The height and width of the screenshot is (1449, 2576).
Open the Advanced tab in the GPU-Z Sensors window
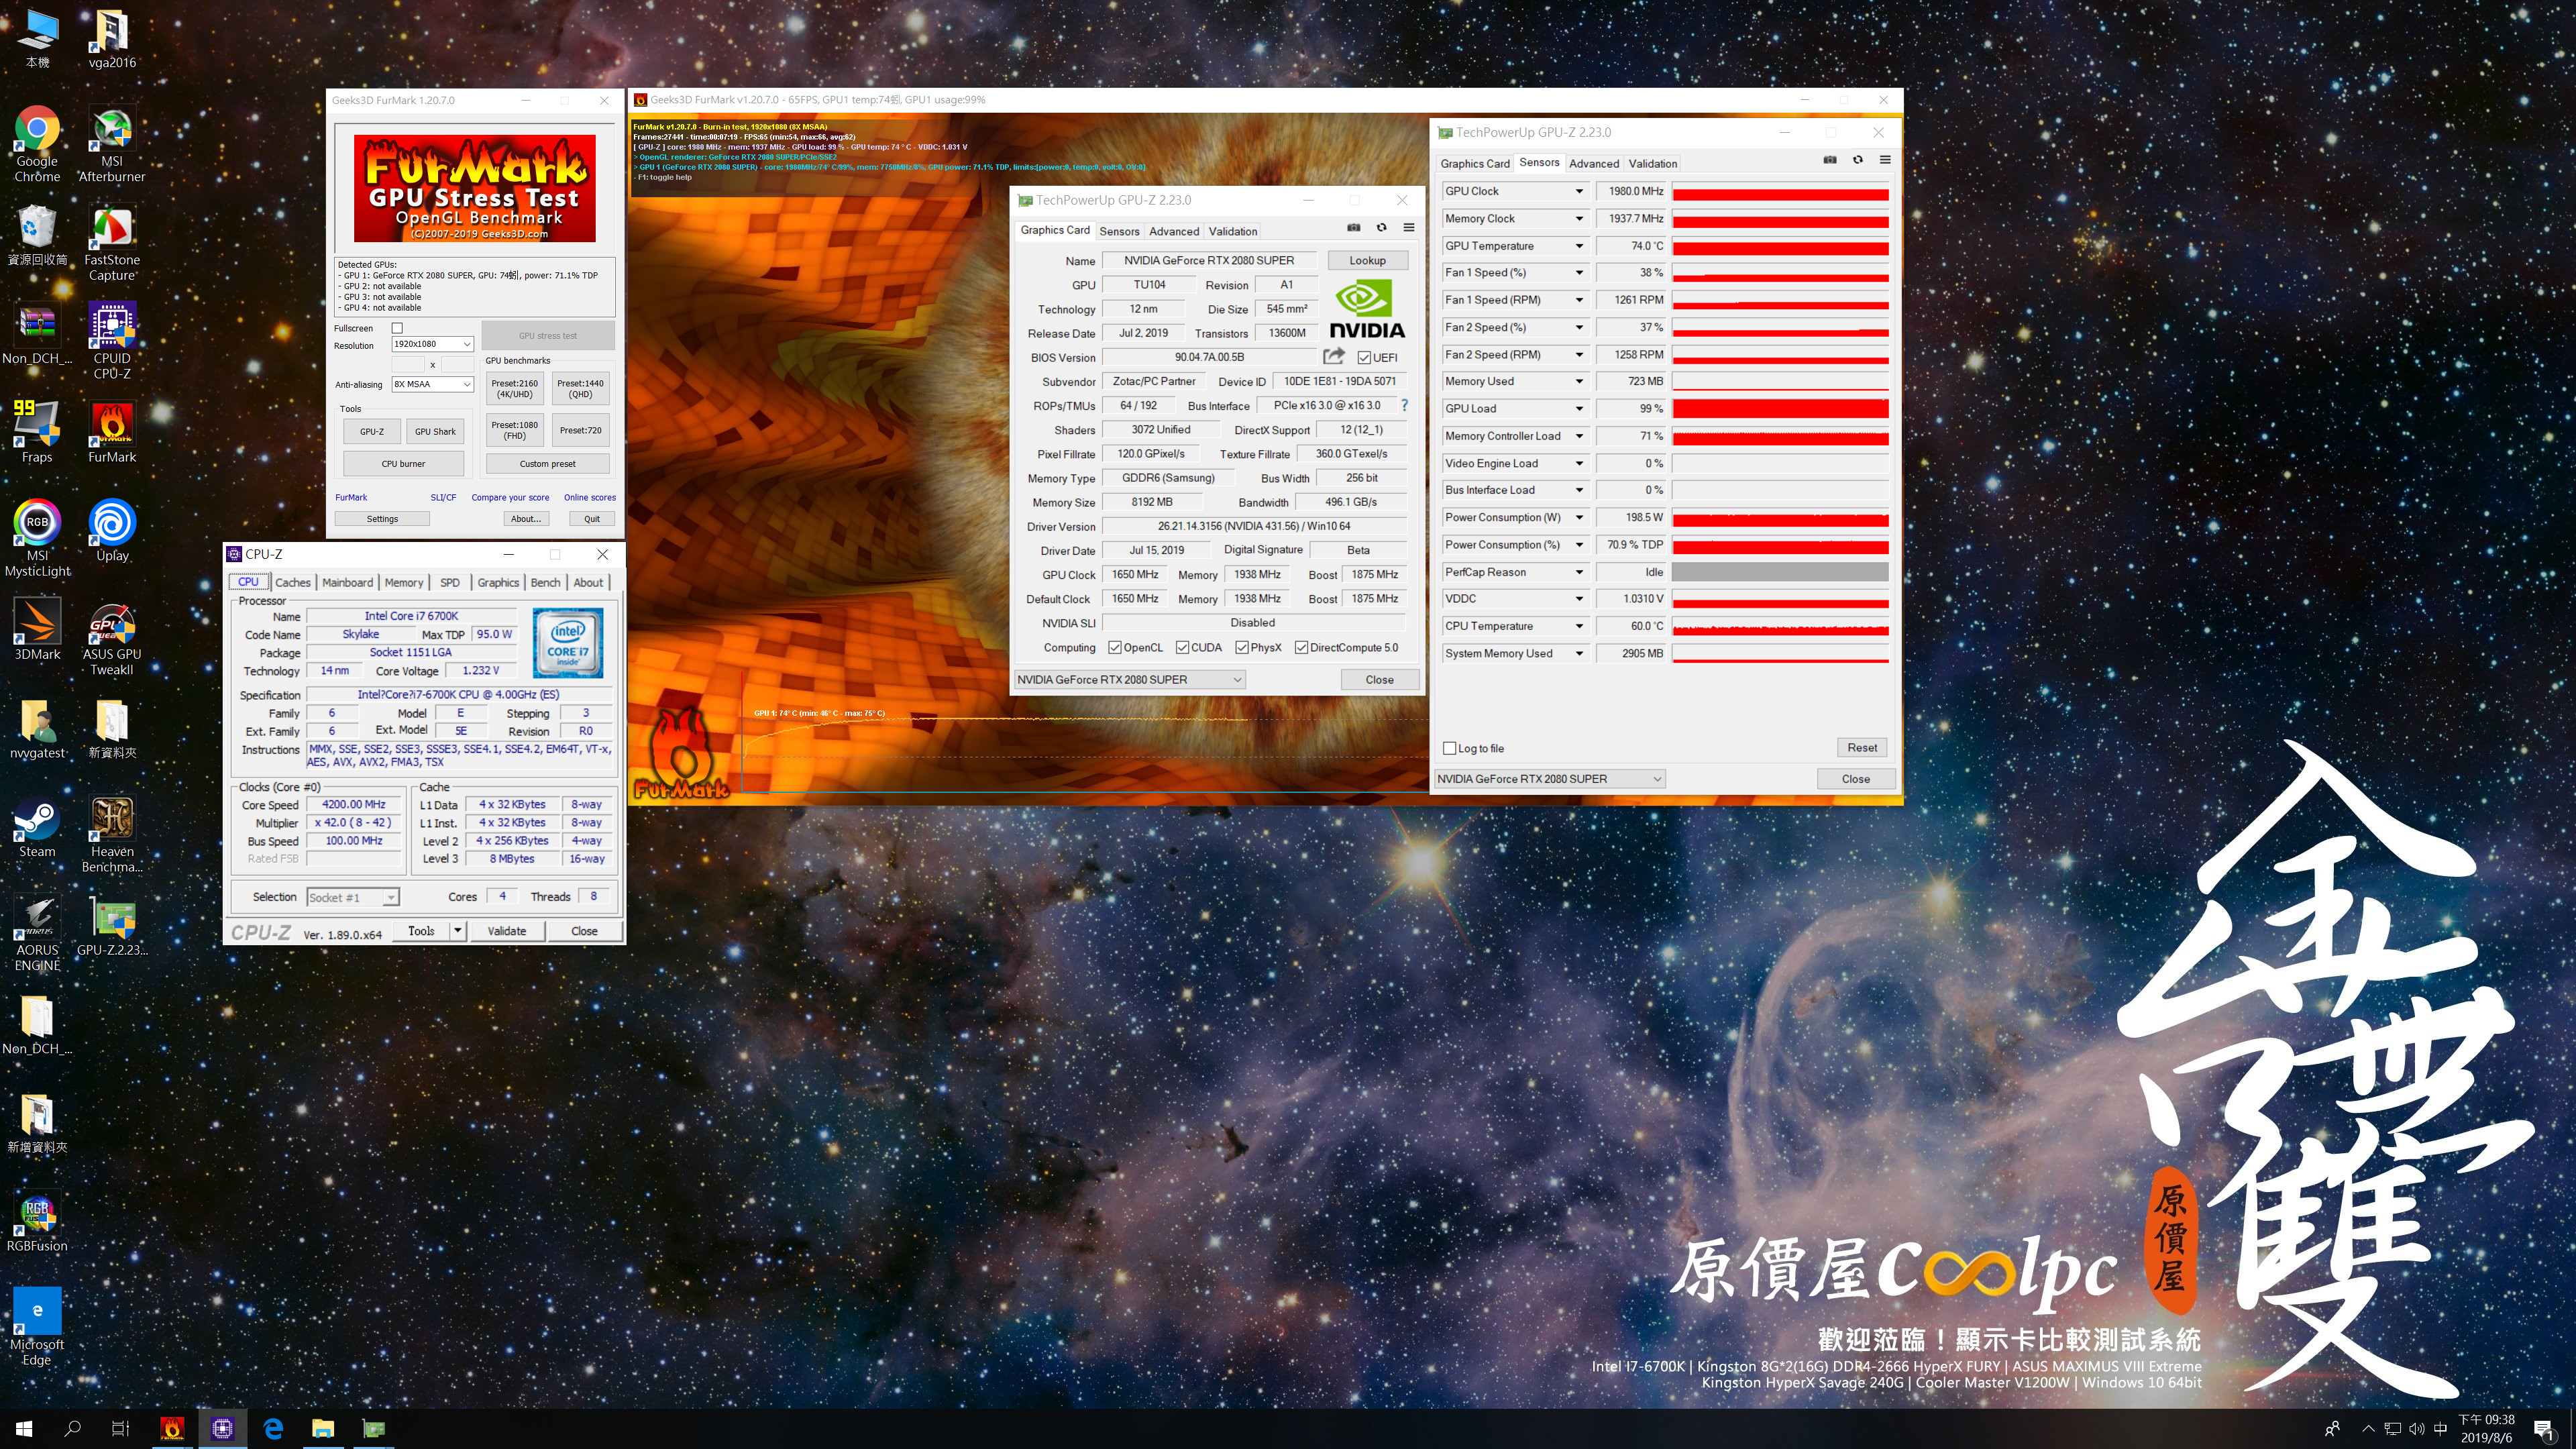(1594, 164)
